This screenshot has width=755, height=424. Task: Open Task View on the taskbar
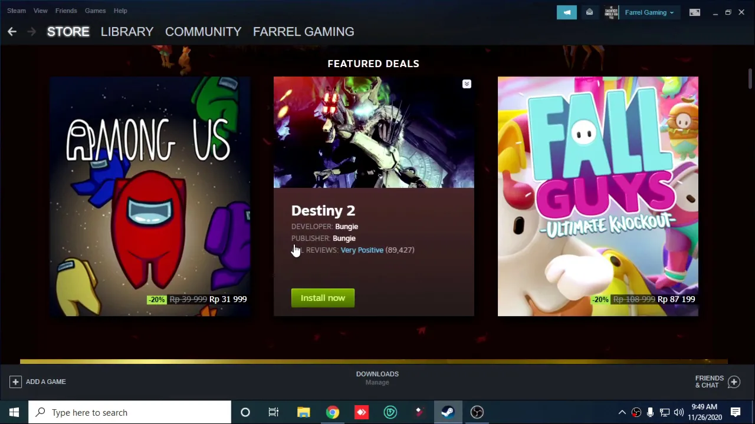274,412
